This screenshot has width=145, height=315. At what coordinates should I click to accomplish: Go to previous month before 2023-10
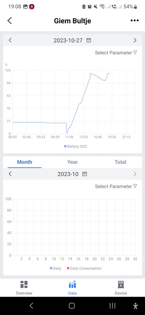(10, 174)
